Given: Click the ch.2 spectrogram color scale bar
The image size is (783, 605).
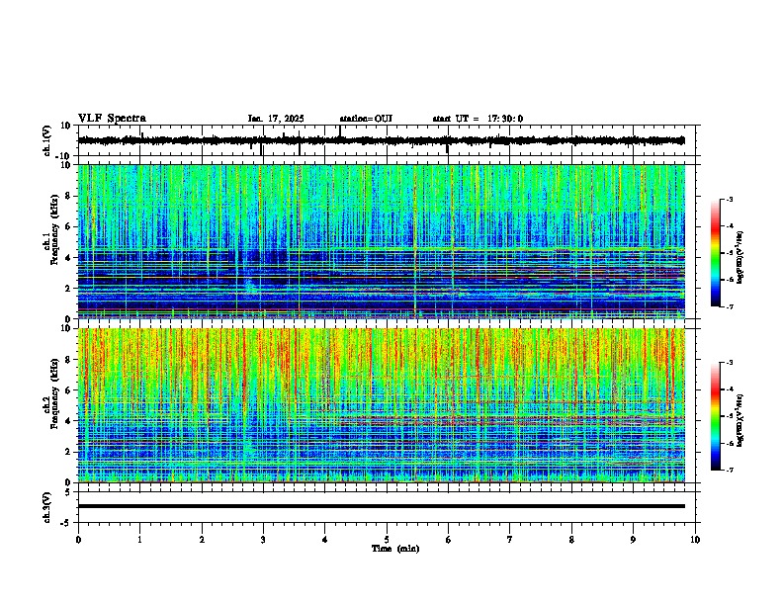Looking at the screenshot, I should tap(715, 416).
